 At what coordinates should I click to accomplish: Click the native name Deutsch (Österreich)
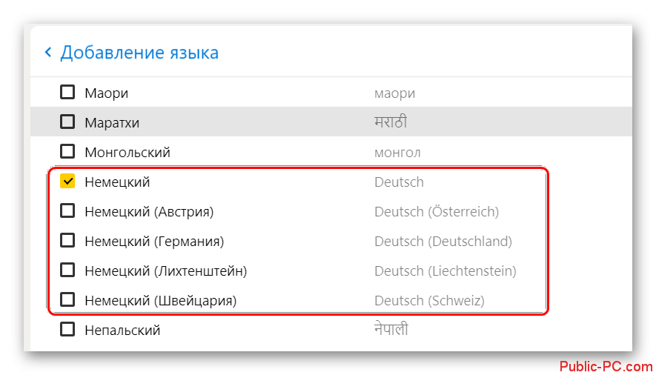(437, 211)
